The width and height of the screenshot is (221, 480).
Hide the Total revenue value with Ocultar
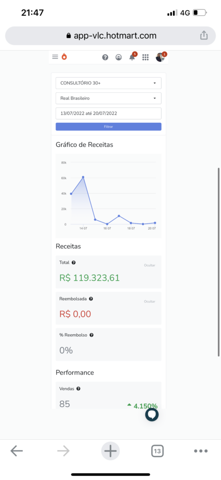[x=150, y=265]
